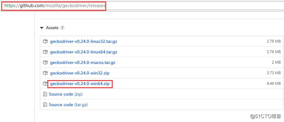This screenshot has width=284, height=122.
Task: Click package icon beside win32 asset
Action: [x=45, y=73]
